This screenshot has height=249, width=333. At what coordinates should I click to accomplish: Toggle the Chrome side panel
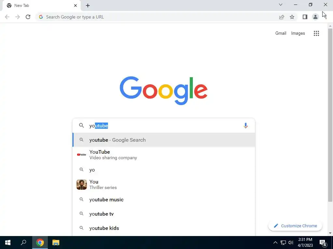coord(305,17)
